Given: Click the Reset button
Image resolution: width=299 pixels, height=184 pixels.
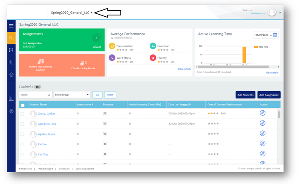Looking at the screenshot, I should 110,95.
